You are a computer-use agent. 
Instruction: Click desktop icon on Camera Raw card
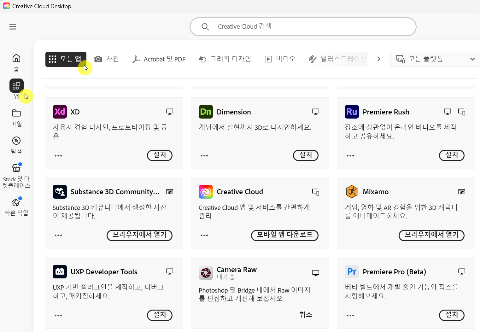click(316, 273)
